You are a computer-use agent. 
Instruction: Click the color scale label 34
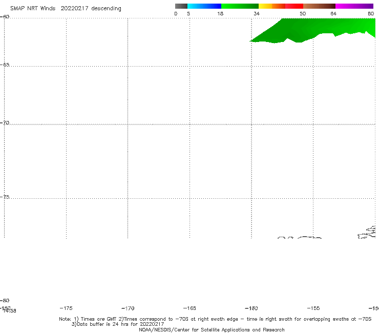[x=257, y=14]
